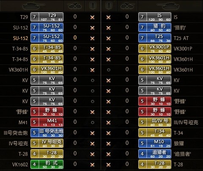Click the right team shield header icon

[109, 6]
